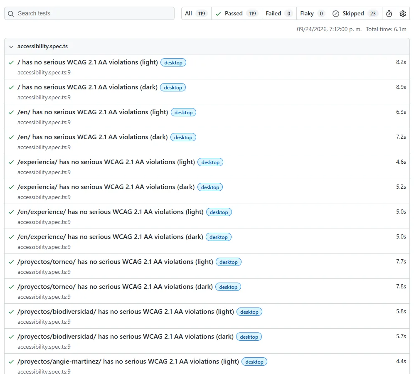Open the settings gear icon
The image size is (414, 374).
(x=403, y=13)
